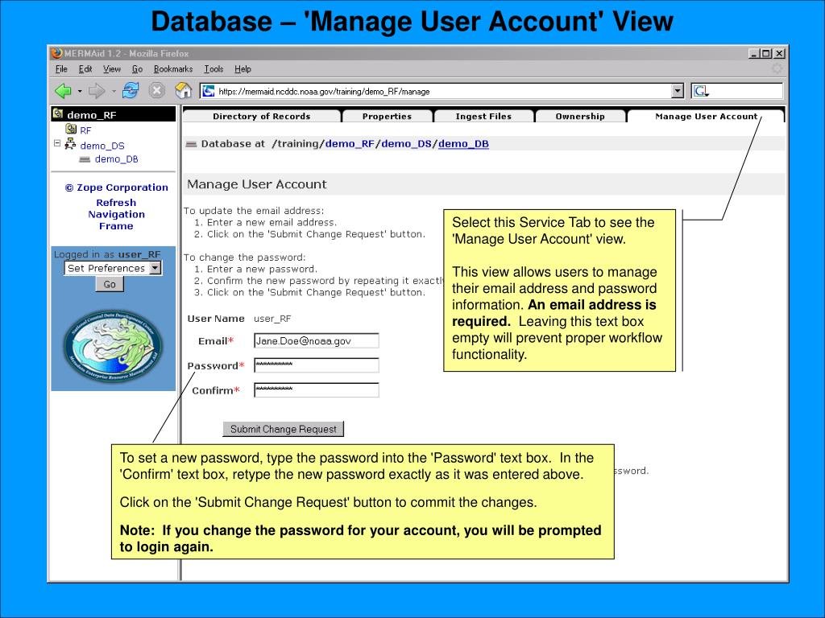825x618 pixels.
Task: Open the Bookmarks menu
Action: [x=173, y=69]
